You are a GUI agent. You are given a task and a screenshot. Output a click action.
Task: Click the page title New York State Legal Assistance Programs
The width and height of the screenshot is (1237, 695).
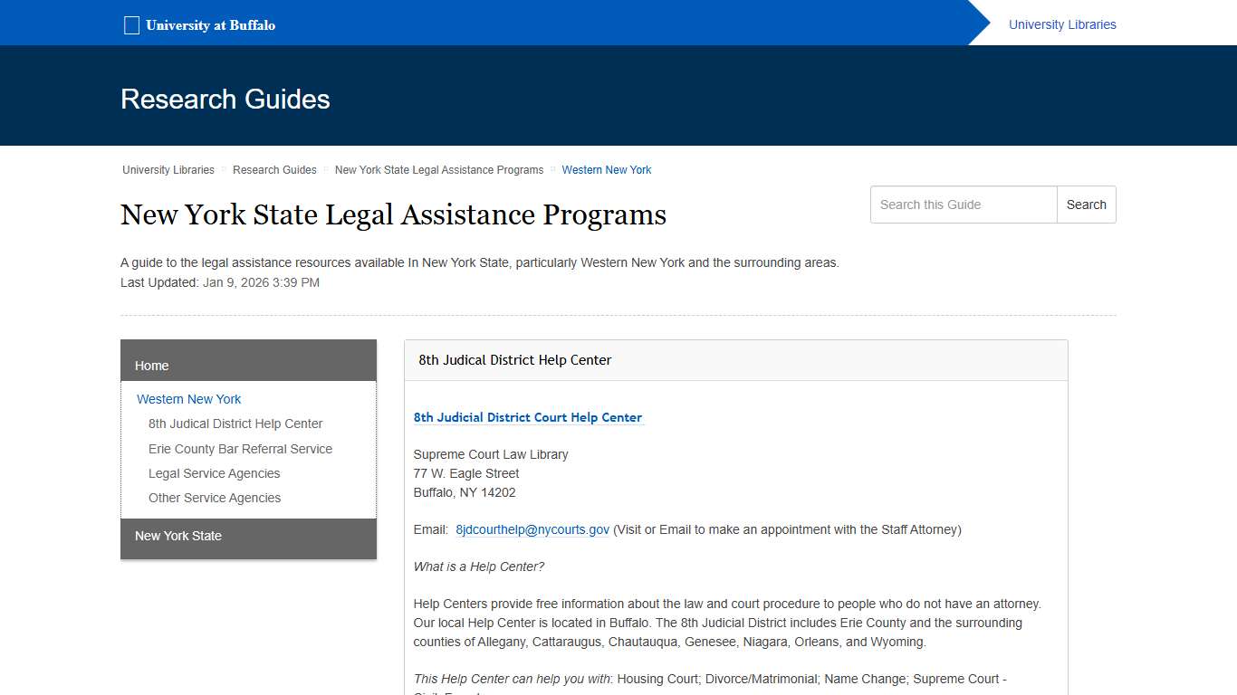point(393,214)
